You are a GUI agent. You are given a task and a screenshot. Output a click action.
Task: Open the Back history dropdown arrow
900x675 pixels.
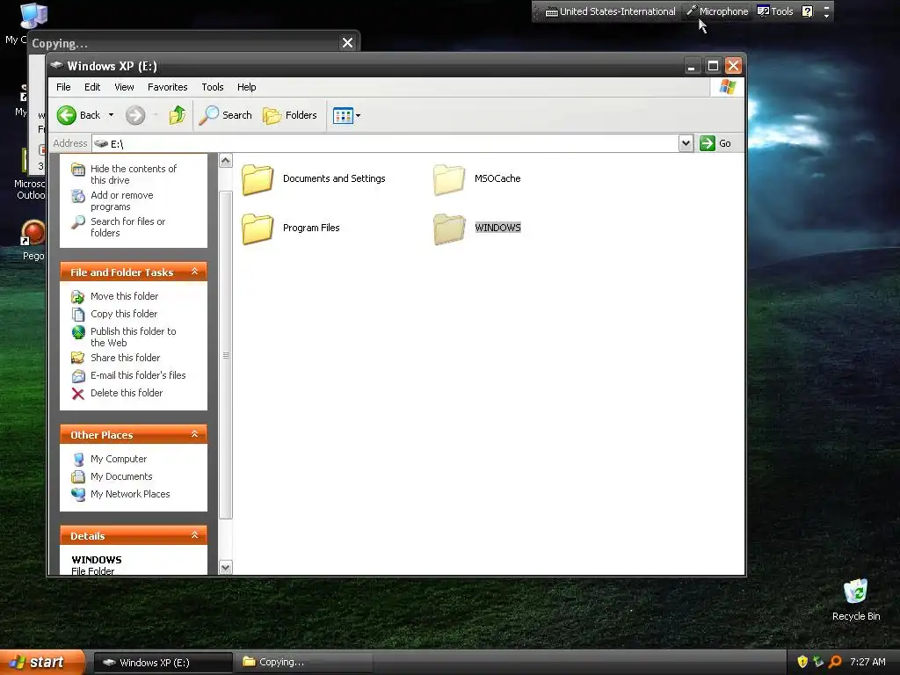(111, 115)
